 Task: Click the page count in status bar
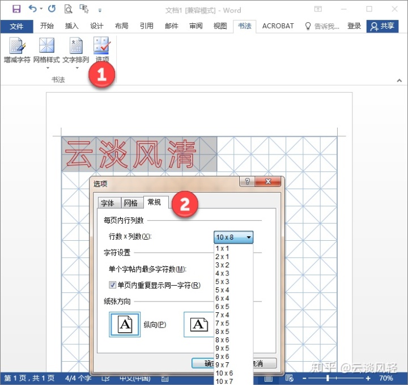pyautogui.click(x=29, y=379)
